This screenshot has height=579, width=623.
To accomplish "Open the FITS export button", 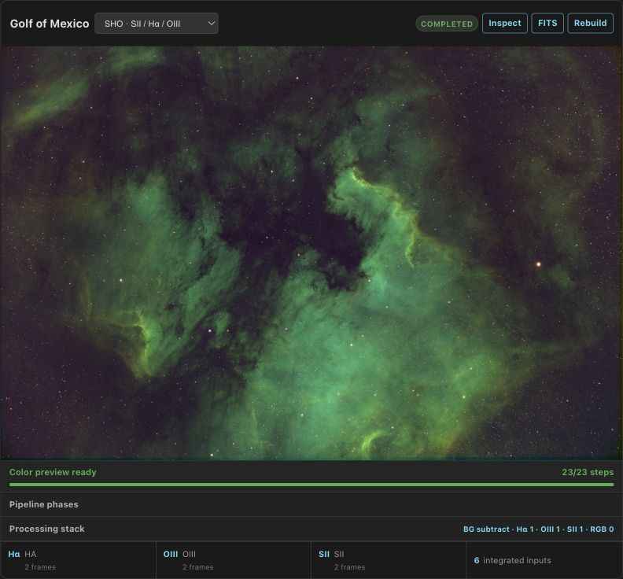I will coord(547,23).
